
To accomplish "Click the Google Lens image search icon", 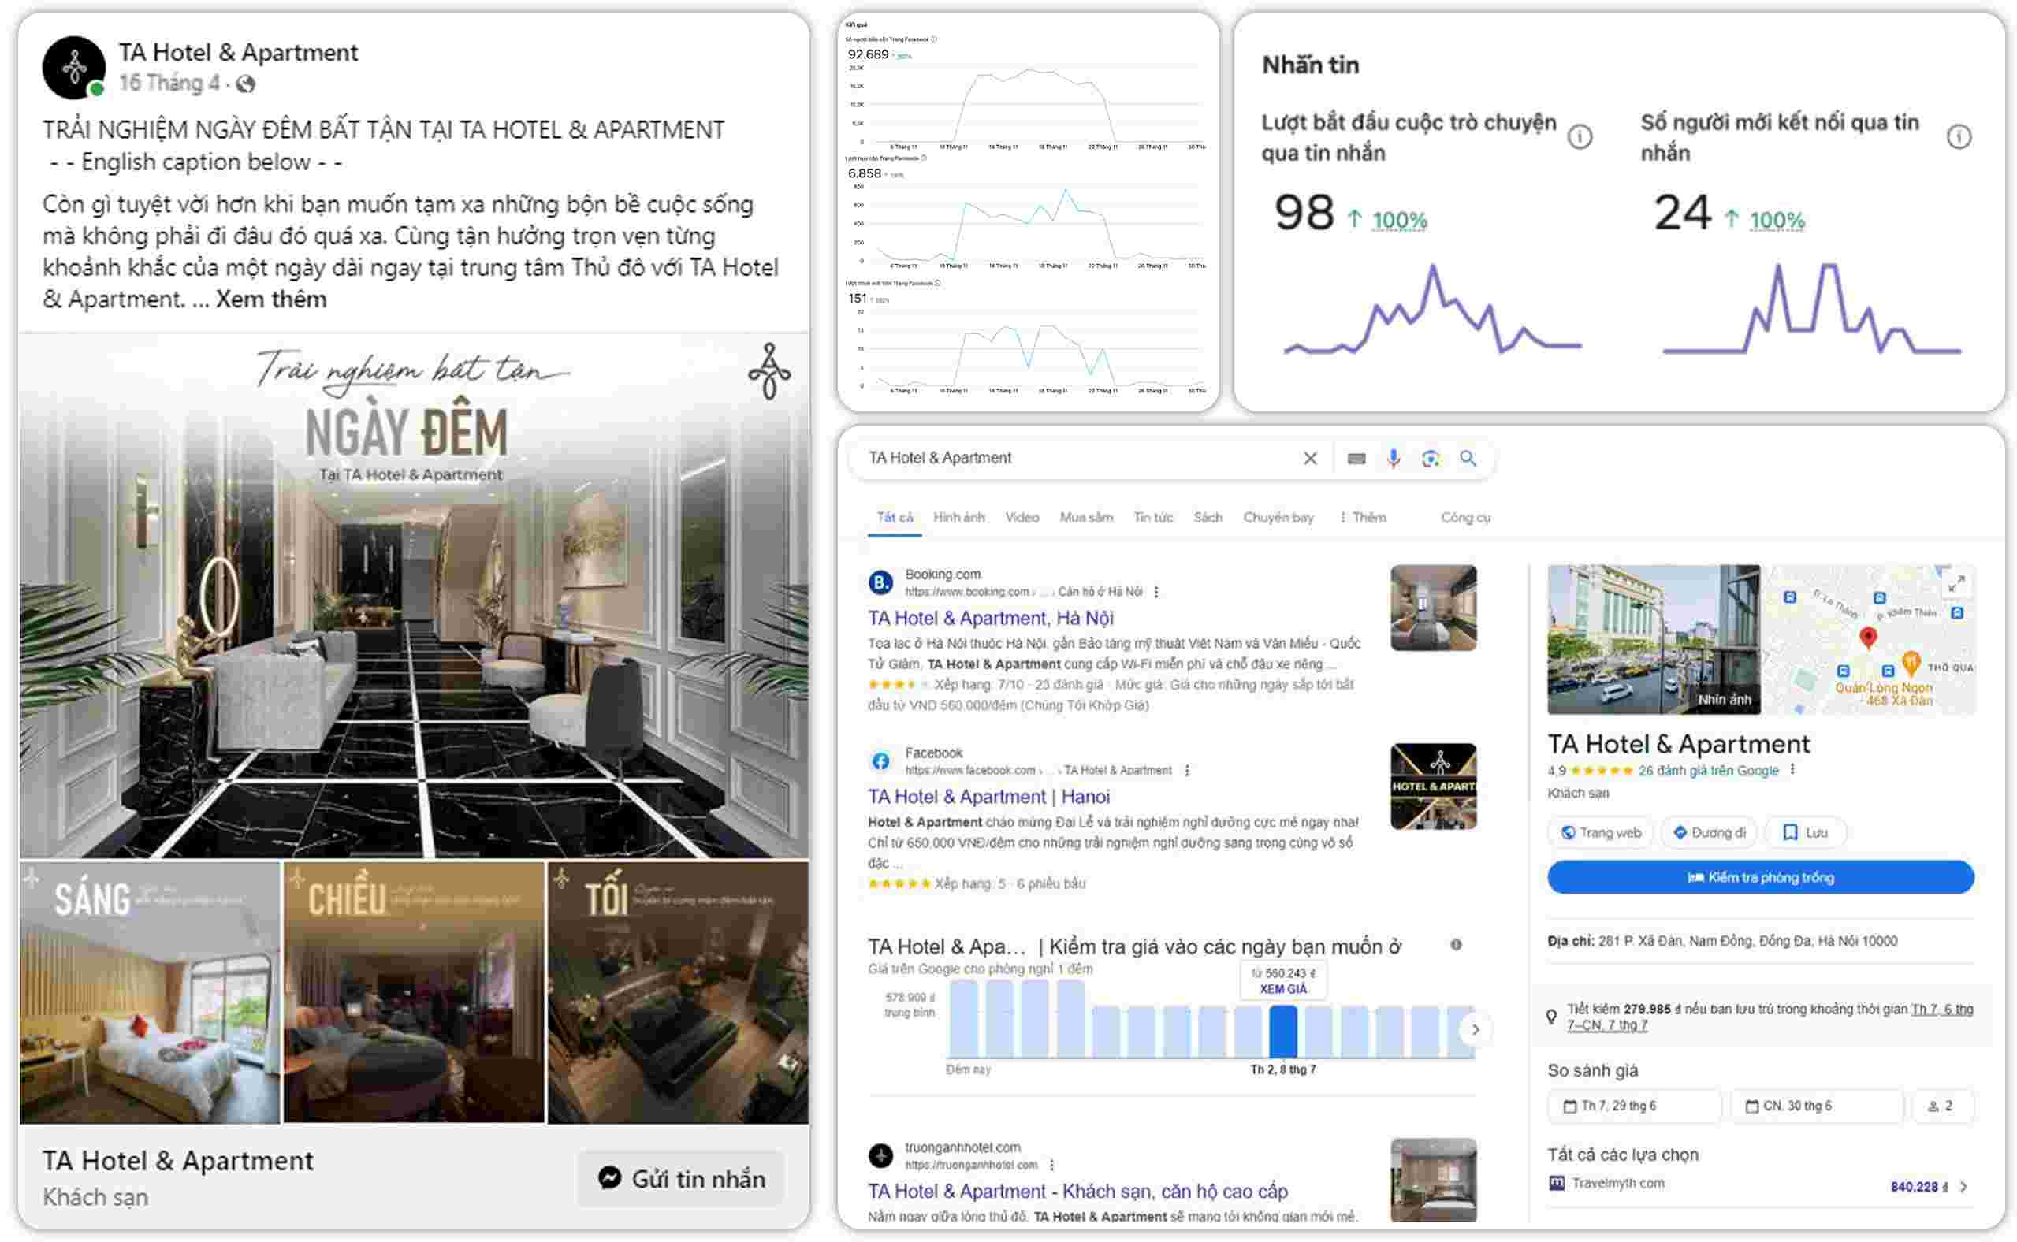I will pyautogui.click(x=1431, y=459).
